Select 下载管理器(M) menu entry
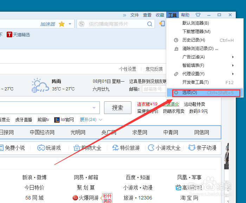Viewport: 246px width, 203px height. tap(205, 32)
